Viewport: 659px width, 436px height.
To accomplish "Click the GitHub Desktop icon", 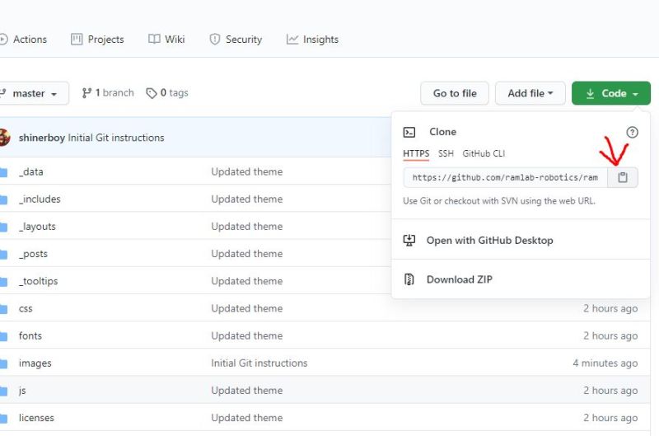I will coord(409,240).
